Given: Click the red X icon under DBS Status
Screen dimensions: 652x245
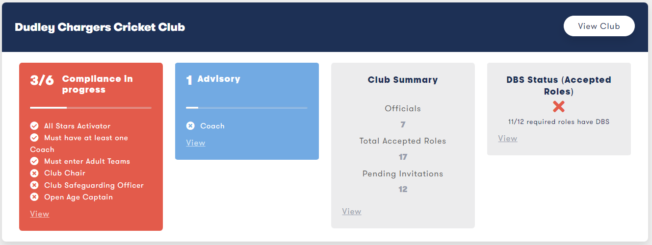Looking at the screenshot, I should (559, 106).
